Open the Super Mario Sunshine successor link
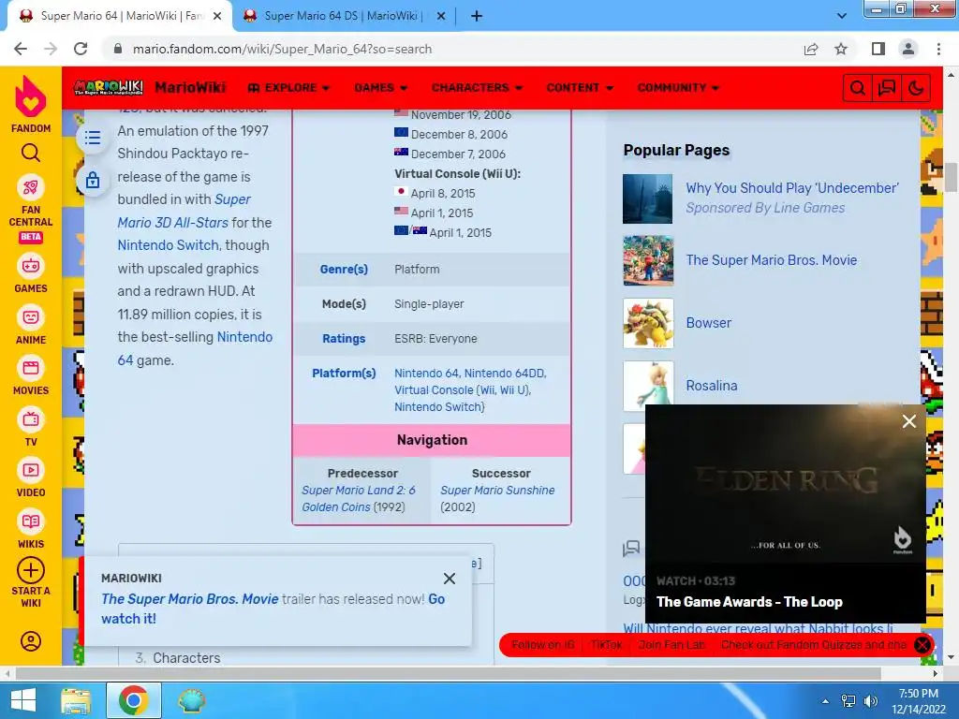The image size is (959, 719). [497, 491]
